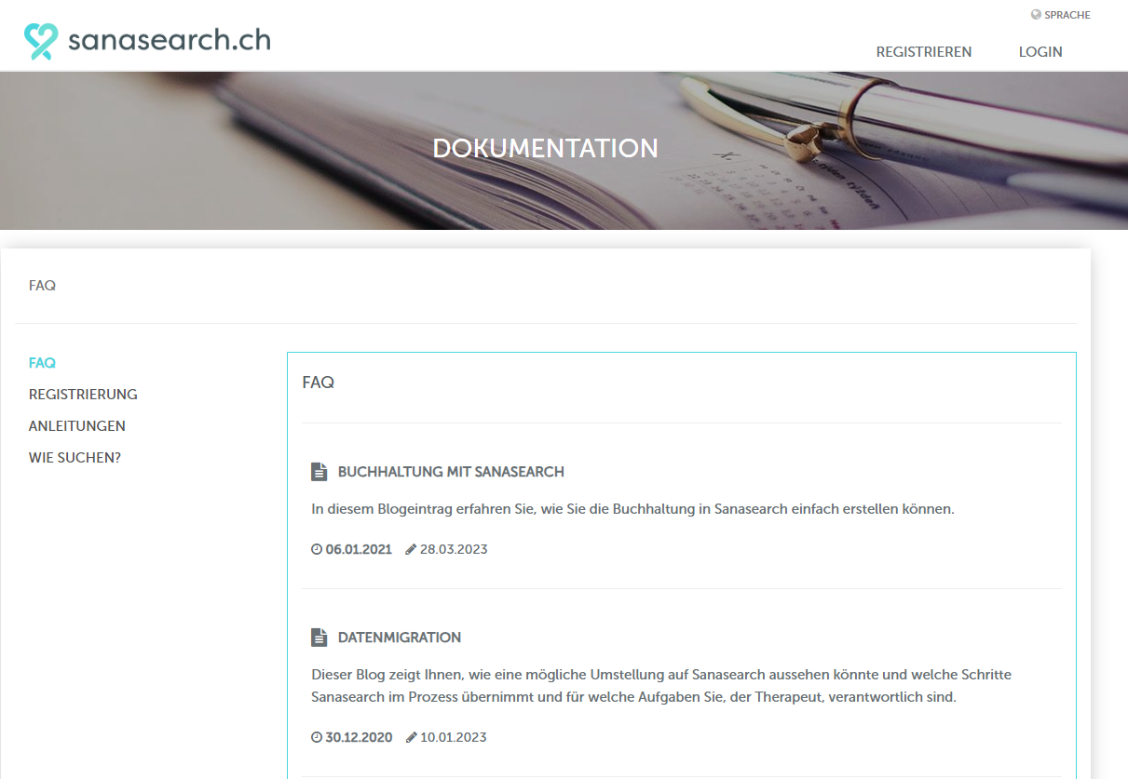Switch to the REGISTRIERUNG sidebar section

pos(83,395)
